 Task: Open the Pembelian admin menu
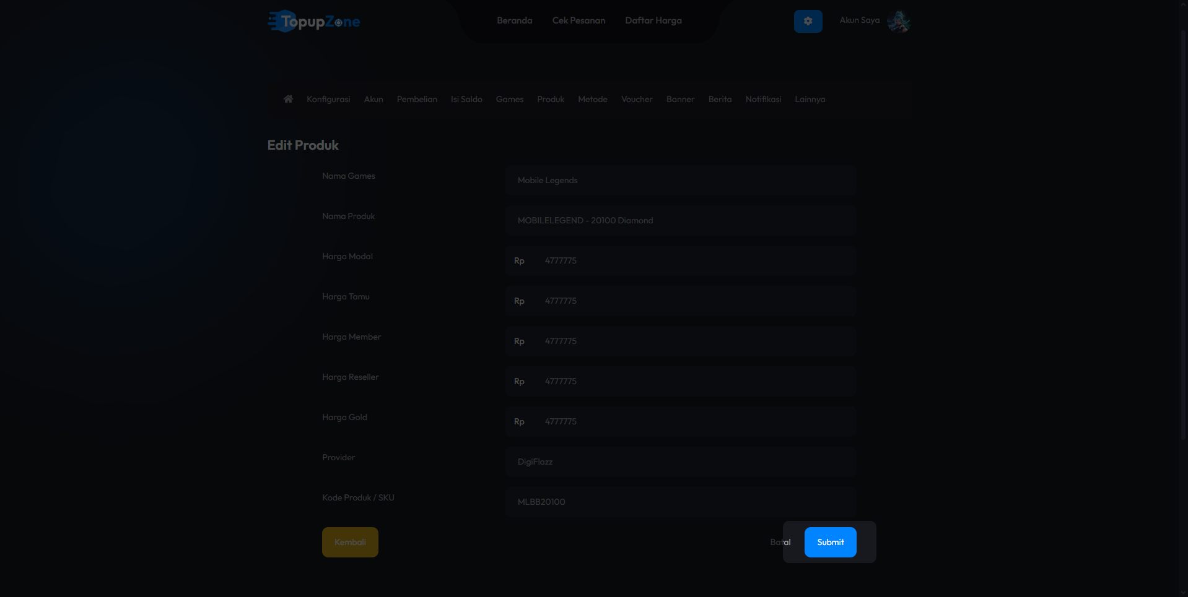pyautogui.click(x=417, y=99)
